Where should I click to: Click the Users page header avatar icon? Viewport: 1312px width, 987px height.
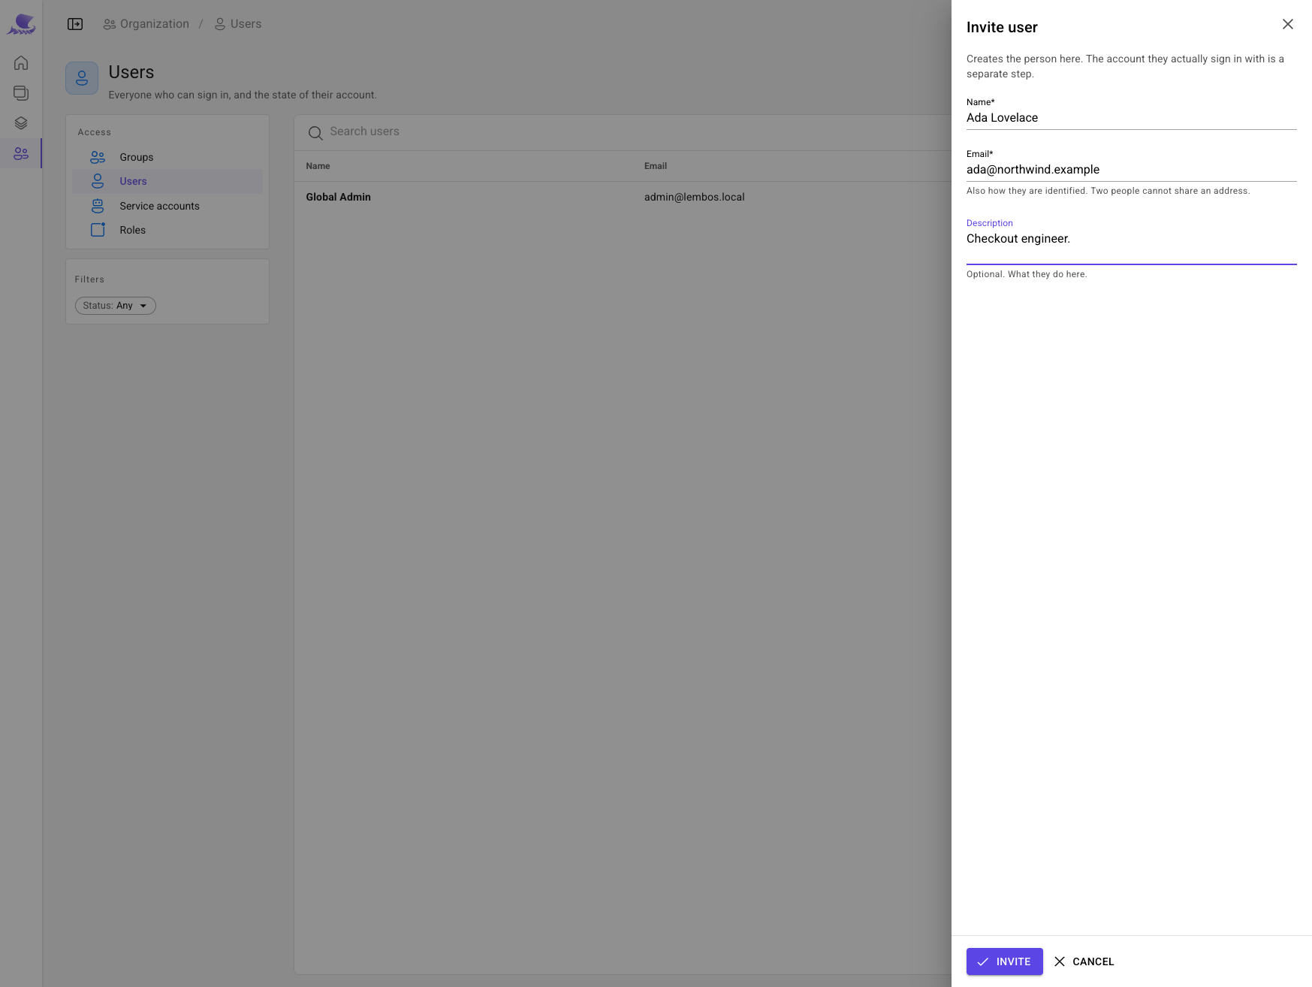(x=82, y=78)
